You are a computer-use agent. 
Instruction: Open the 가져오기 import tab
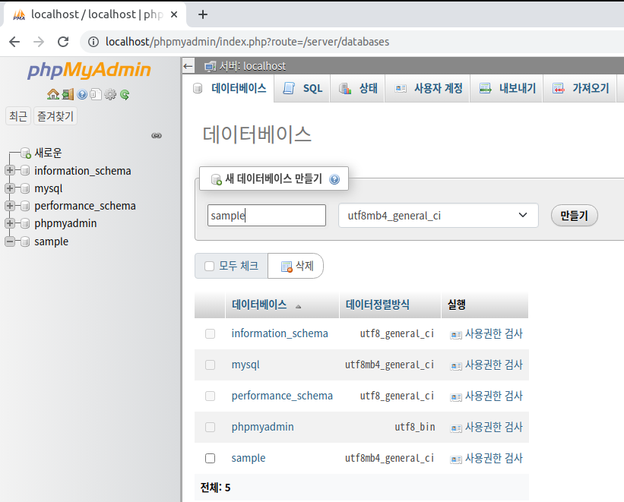(580, 88)
